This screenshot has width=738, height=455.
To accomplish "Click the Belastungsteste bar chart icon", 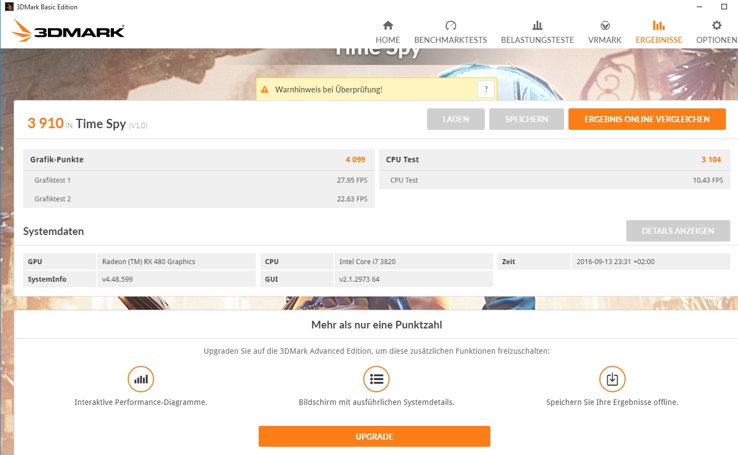I will coord(538,25).
